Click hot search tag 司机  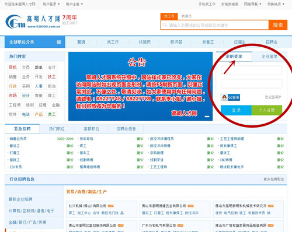13,68
